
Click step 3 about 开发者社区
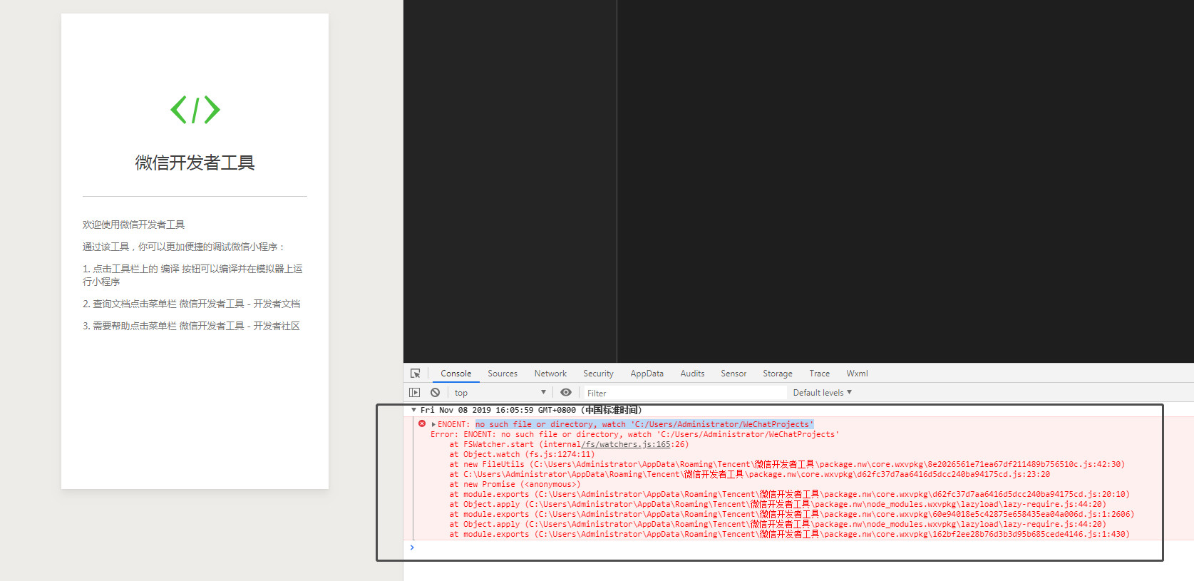(x=191, y=326)
